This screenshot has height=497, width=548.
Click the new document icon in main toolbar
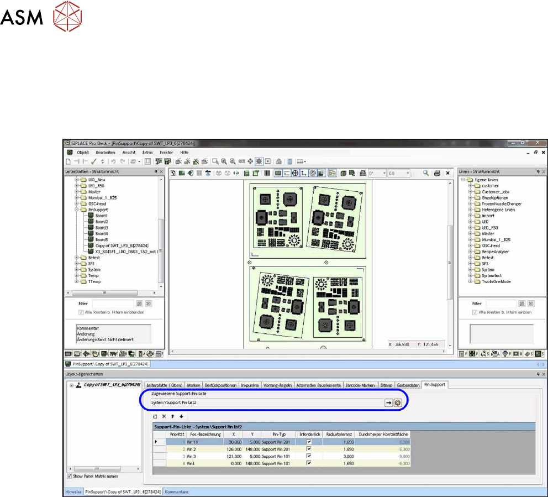[68, 161]
